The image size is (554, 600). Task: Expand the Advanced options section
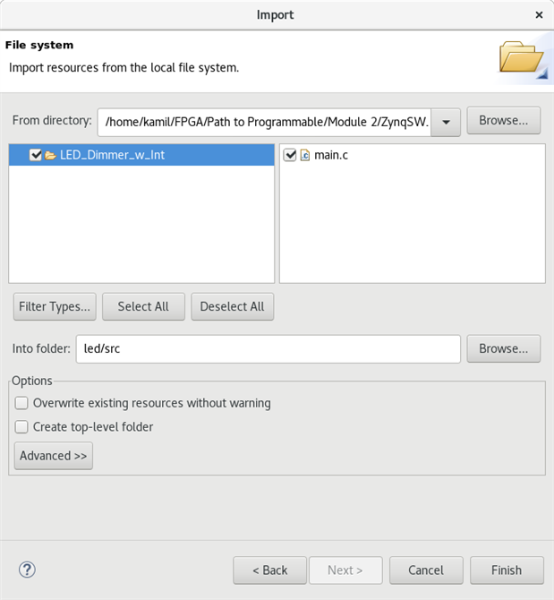coord(54,456)
